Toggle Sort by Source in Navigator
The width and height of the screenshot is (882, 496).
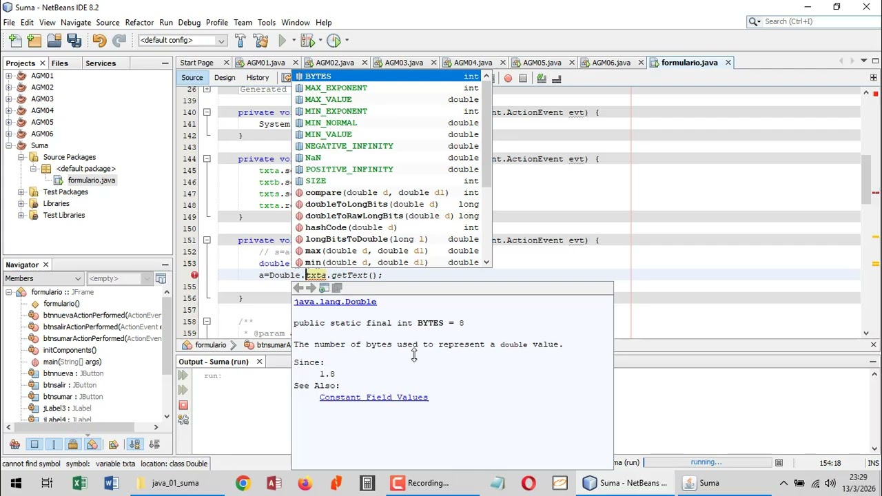coord(154,444)
